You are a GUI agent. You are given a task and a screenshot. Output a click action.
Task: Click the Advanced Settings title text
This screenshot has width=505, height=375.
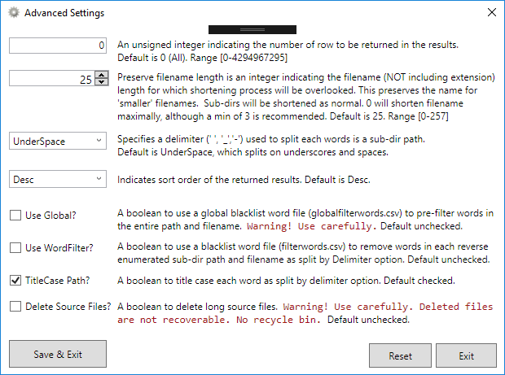click(x=64, y=13)
